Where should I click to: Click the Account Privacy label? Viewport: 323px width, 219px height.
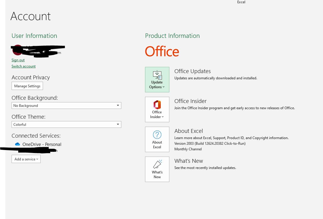coord(31,78)
